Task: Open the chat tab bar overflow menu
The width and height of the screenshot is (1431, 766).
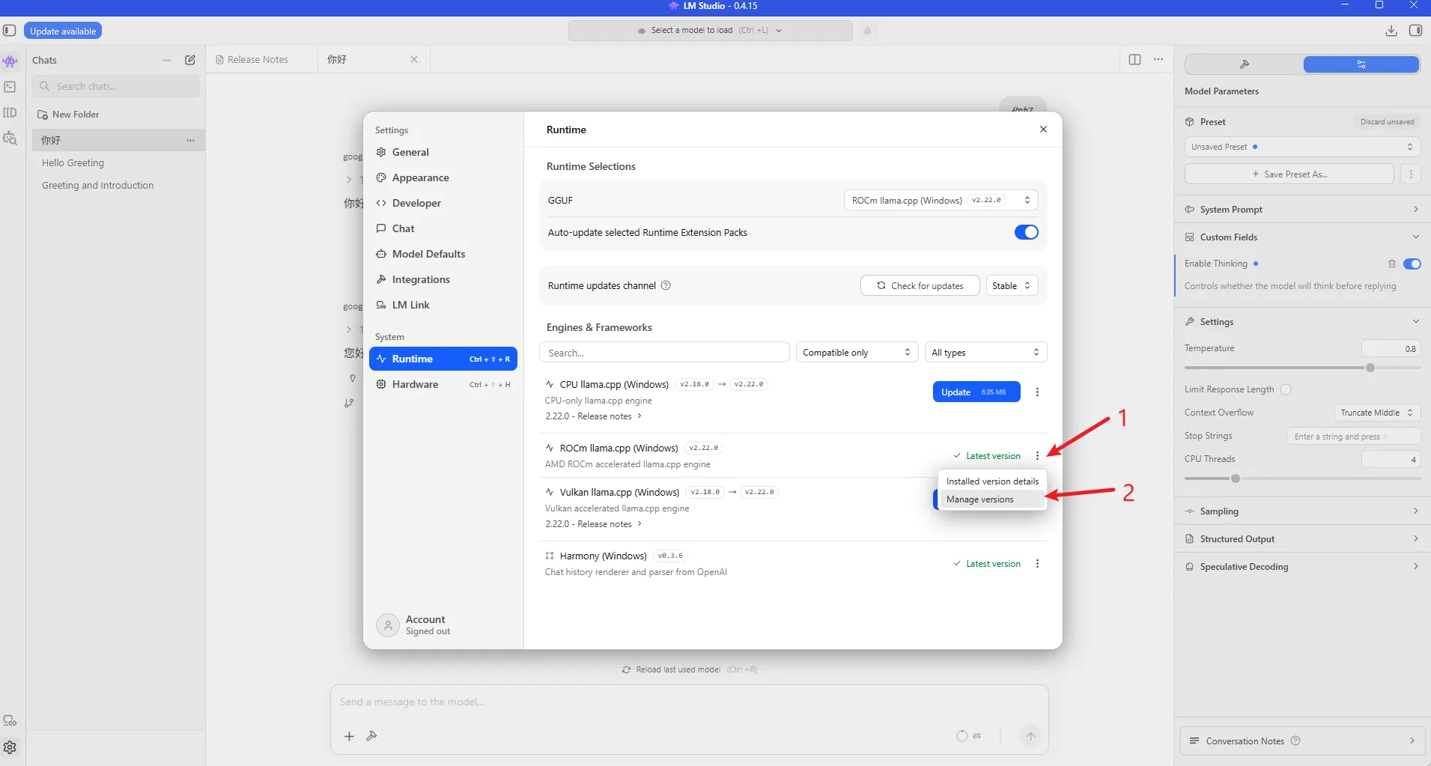Action: pos(1158,59)
